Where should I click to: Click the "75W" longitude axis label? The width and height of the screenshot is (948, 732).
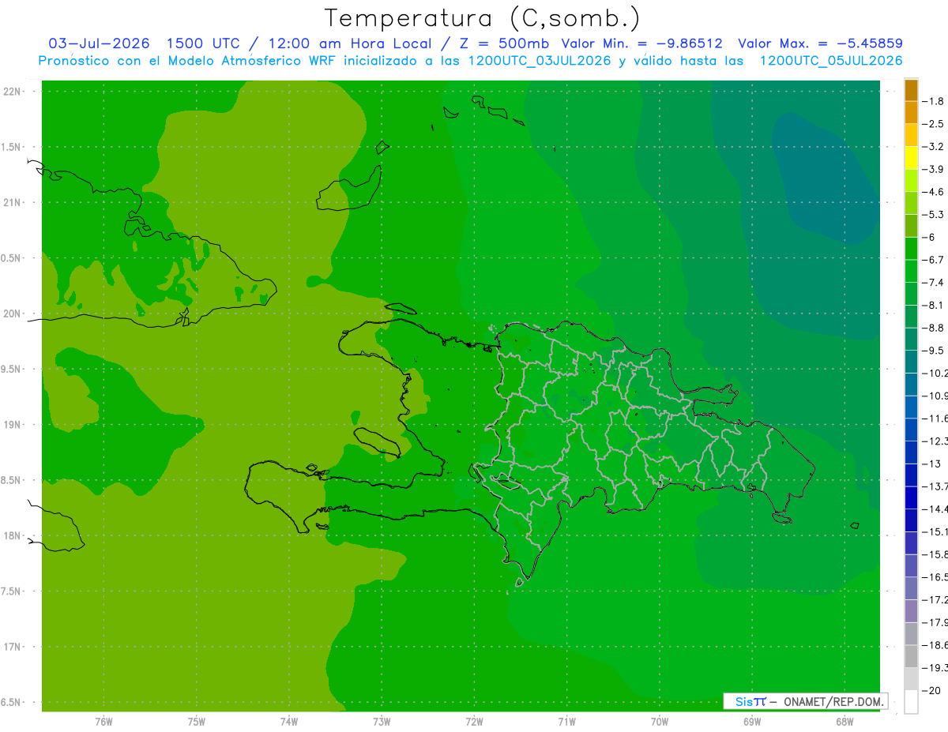tap(196, 722)
